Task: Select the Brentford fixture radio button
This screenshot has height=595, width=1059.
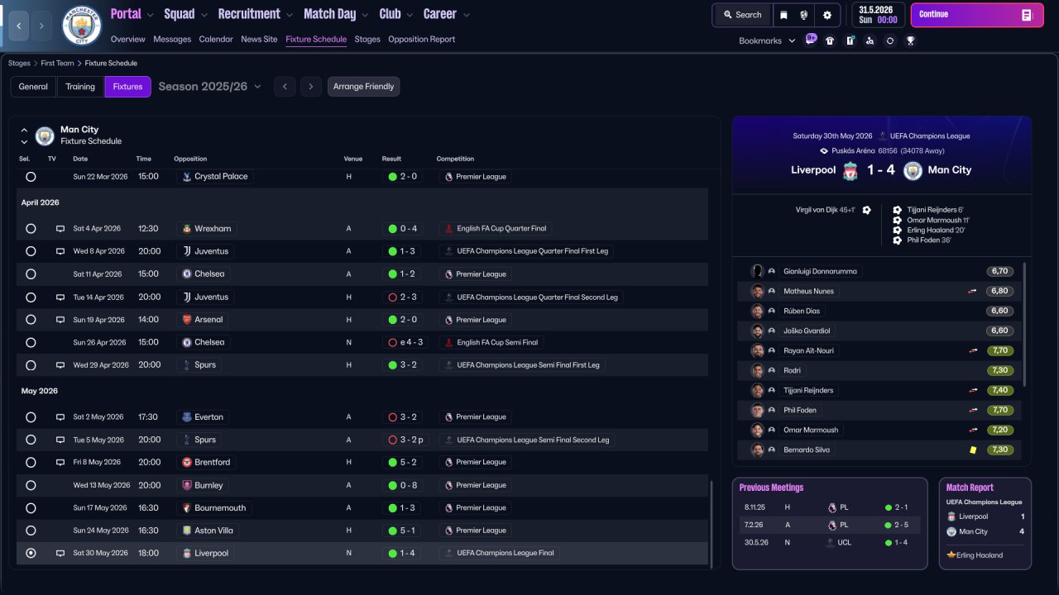Action: pyautogui.click(x=31, y=463)
